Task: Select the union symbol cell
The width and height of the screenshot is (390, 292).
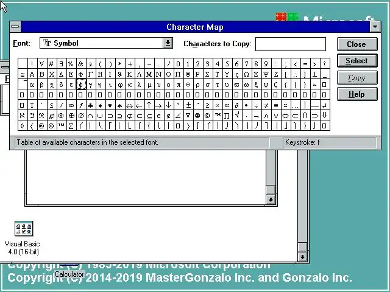Action: [100, 116]
